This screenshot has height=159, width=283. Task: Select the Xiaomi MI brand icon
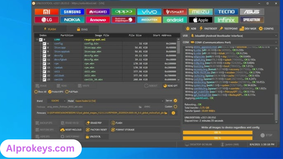tap(46, 12)
